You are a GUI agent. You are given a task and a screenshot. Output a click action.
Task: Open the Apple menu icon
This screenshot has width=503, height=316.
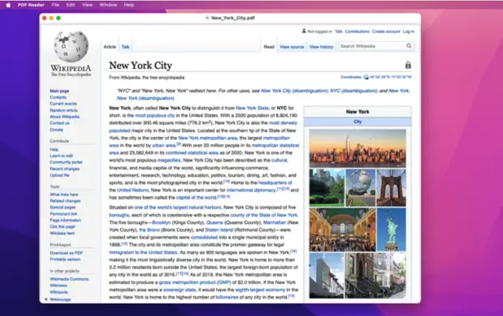[x=8, y=5]
